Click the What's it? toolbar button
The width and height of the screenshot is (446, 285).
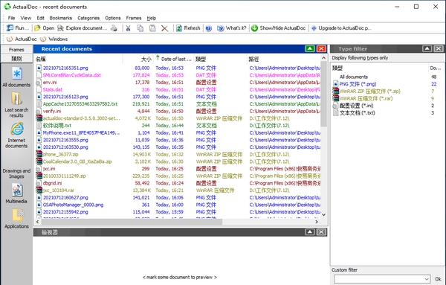pyautogui.click(x=231, y=28)
